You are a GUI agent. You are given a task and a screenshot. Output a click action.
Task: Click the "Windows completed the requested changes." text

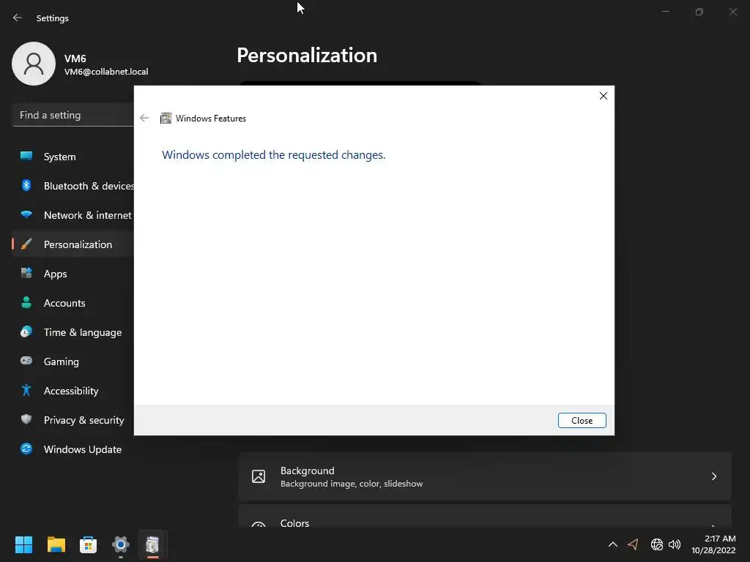pos(274,155)
